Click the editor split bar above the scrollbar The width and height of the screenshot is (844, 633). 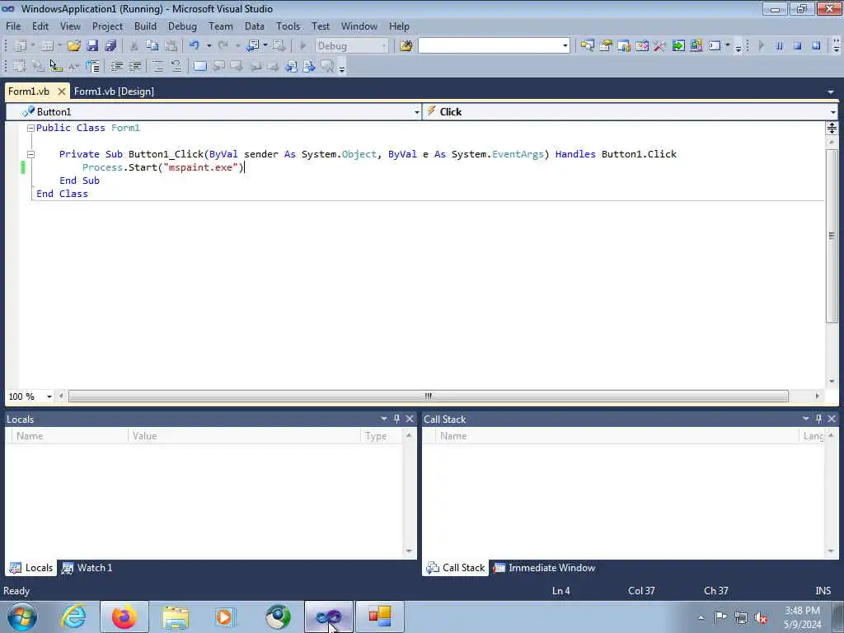(832, 128)
